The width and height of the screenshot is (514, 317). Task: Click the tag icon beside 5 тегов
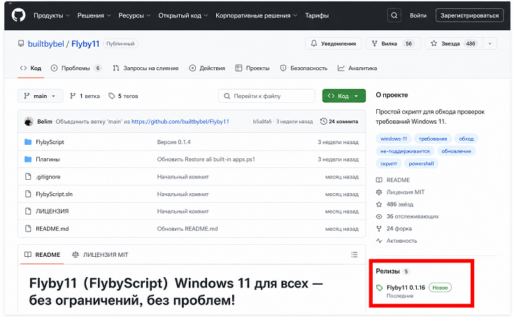tap(112, 96)
